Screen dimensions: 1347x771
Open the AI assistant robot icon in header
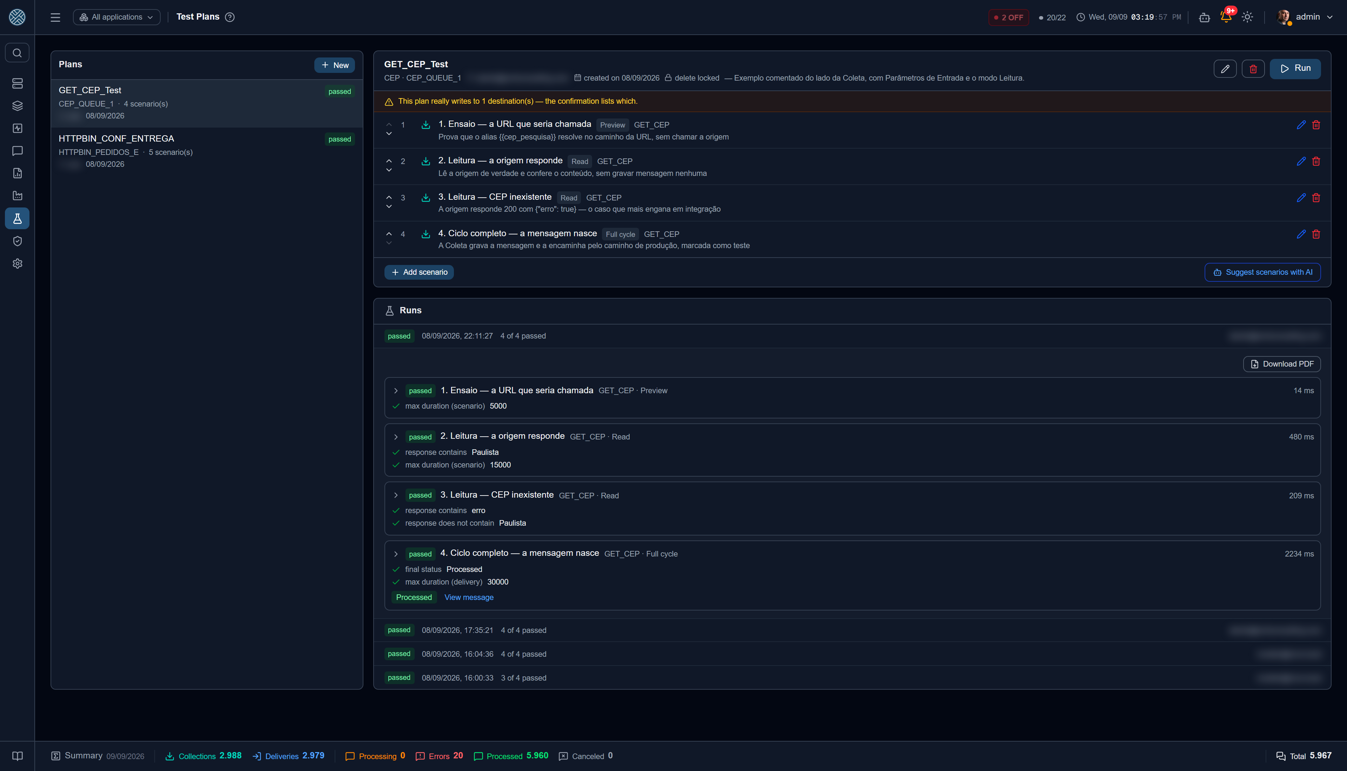1204,17
